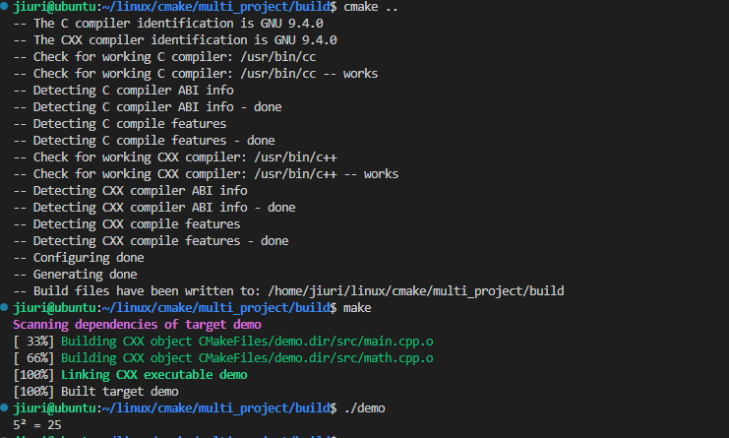Click the 'Build files have been written to' line
Image resolution: width=729 pixels, height=438 pixels.
pos(288,291)
